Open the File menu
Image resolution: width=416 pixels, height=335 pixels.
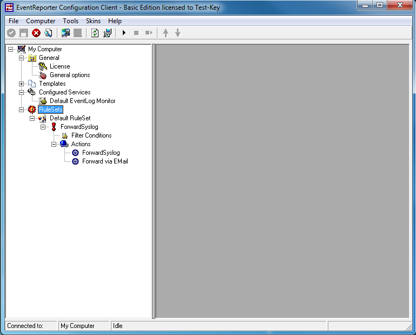(14, 21)
